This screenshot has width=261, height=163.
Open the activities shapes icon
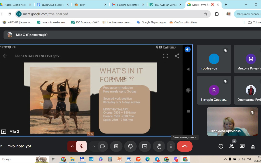click(253, 146)
